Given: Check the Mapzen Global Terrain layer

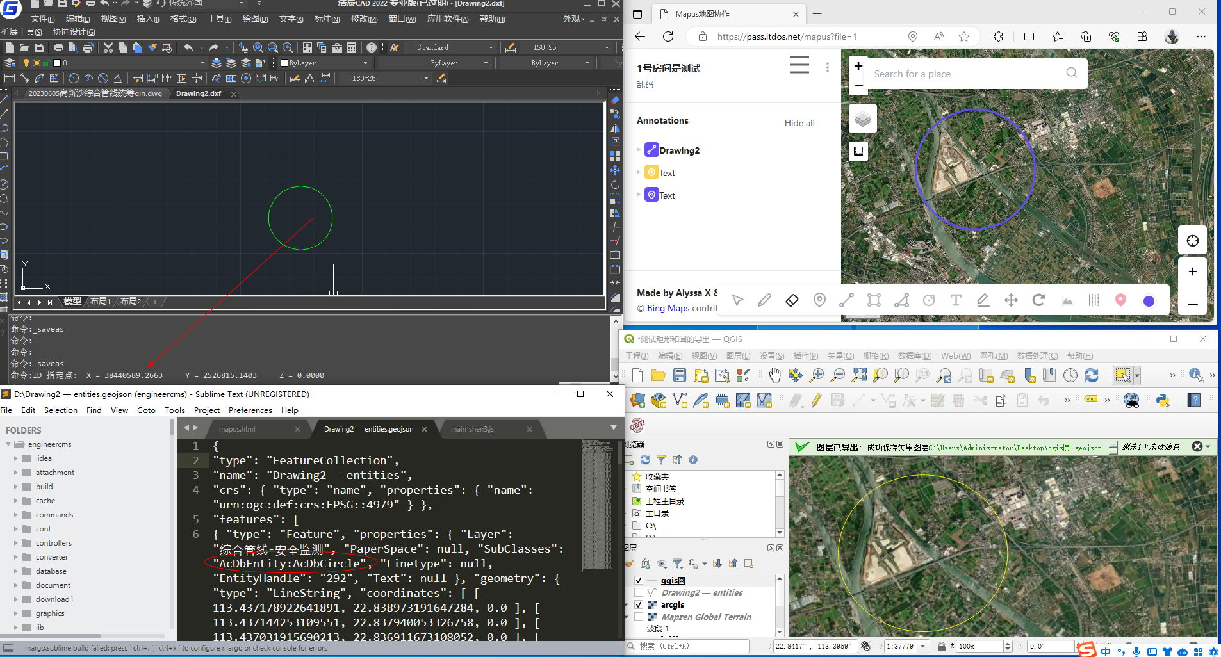Looking at the screenshot, I should pos(639,617).
